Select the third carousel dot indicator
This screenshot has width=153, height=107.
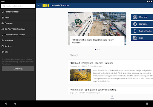[x=99, y=50]
